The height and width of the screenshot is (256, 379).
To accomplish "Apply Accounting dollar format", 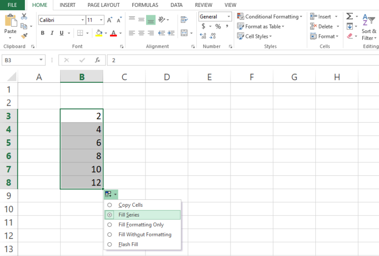I will coord(203,26).
